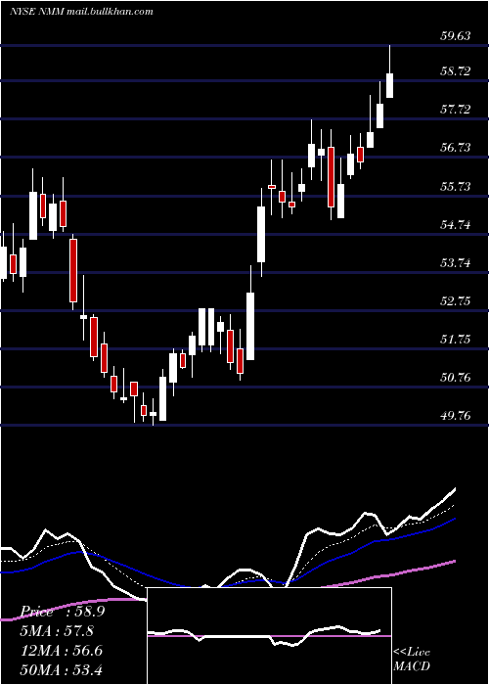Select the 54.74 price axis label
Viewport: 489px width, 685px height.
point(456,225)
